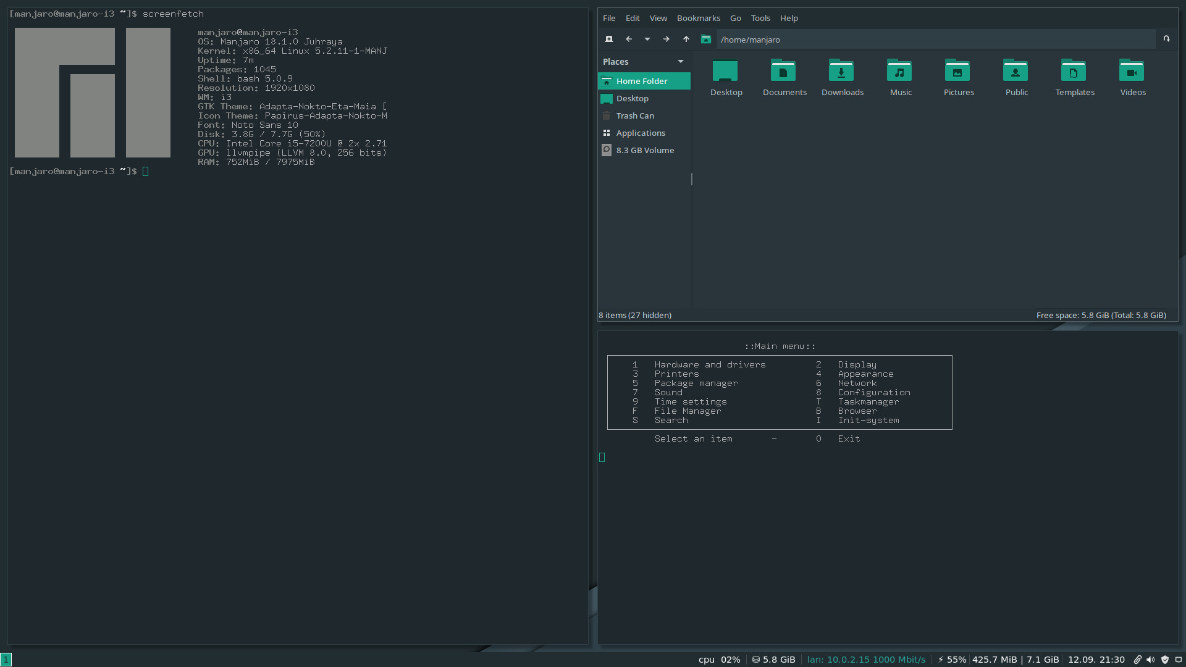Select Home Folder in Places sidebar
Image resolution: width=1186 pixels, height=667 pixels.
[x=644, y=81]
